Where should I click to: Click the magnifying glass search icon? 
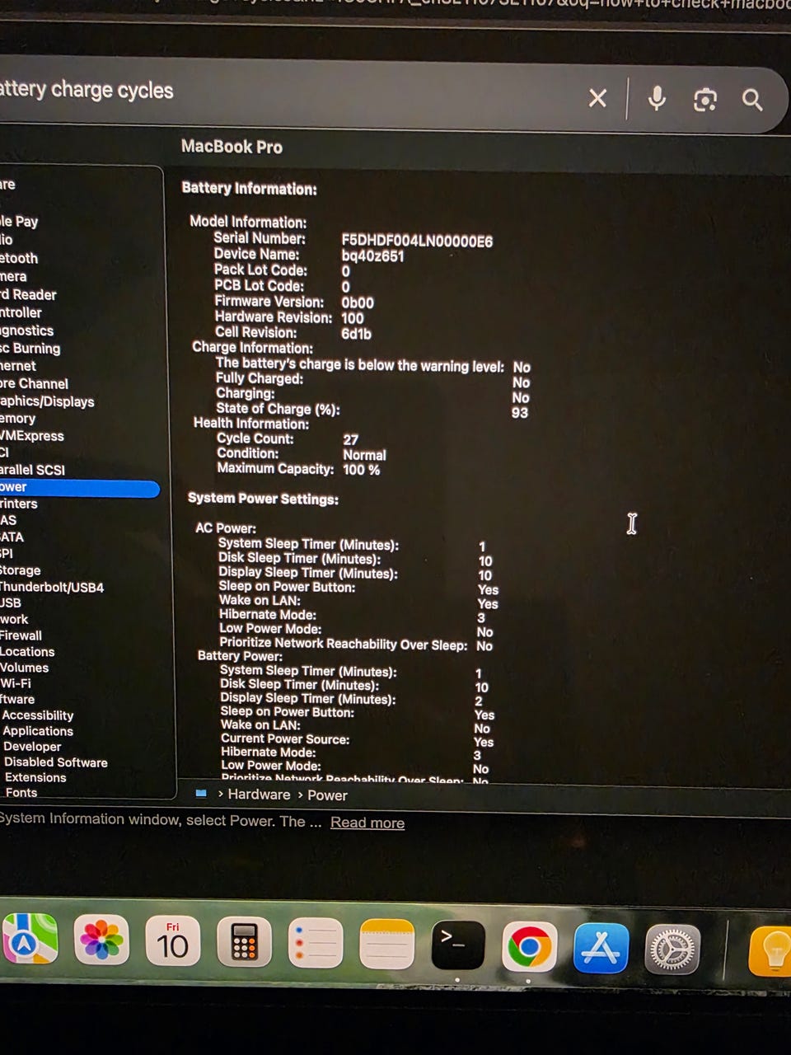(751, 100)
